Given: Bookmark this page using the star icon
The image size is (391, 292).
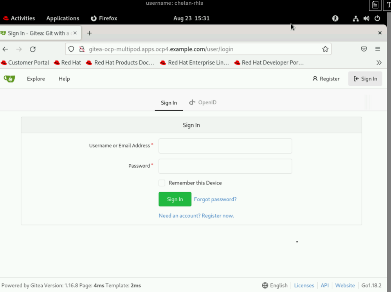Looking at the screenshot, I should [325, 49].
